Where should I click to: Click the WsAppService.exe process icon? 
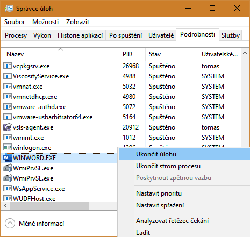click(x=8, y=189)
